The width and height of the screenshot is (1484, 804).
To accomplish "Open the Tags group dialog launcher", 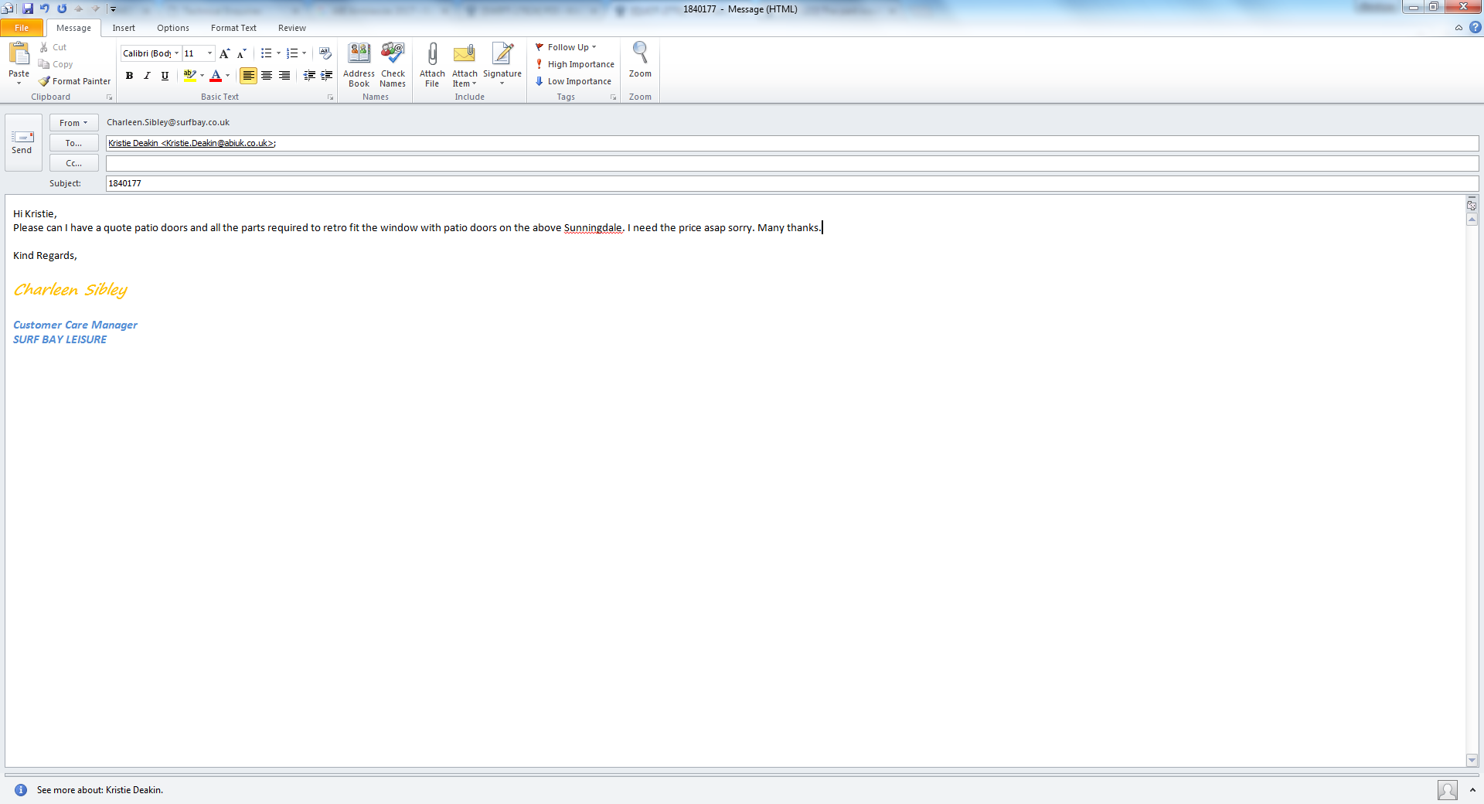I will click(x=613, y=97).
